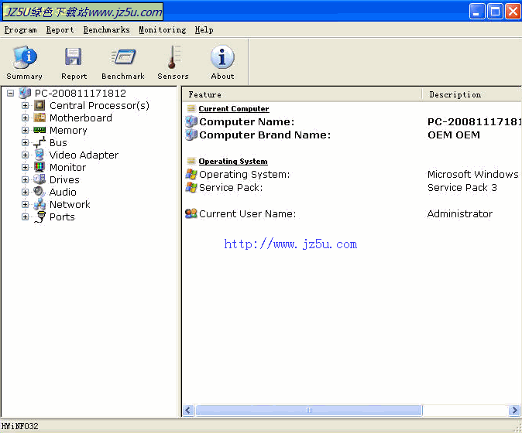Click the horizontal scrollbar right arrow
522x433 pixels.
tap(514, 410)
